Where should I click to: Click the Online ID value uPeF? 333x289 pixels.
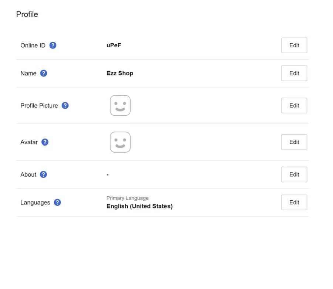[114, 45]
